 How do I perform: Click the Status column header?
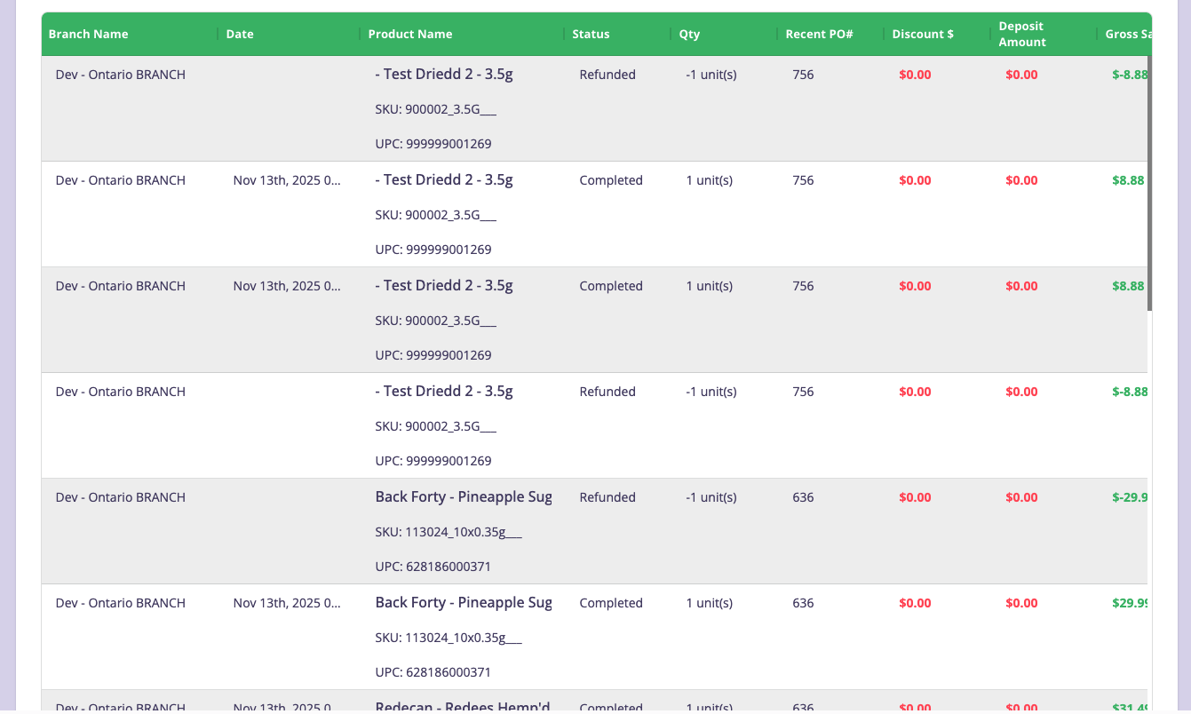pos(591,34)
